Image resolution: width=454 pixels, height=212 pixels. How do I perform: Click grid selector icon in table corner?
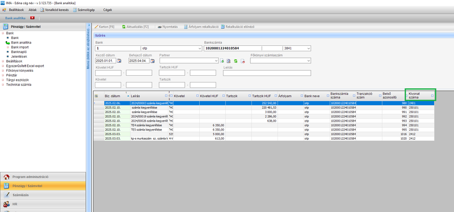click(96, 96)
